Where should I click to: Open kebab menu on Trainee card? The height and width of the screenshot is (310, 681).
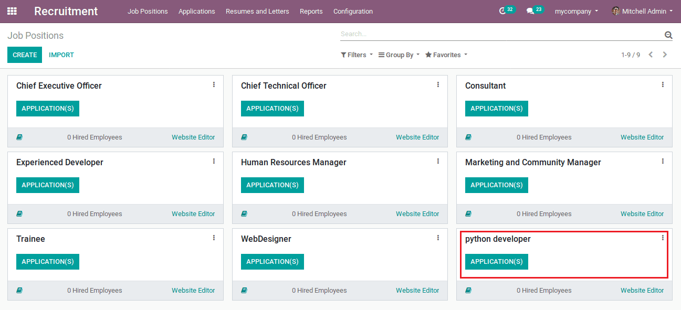point(214,238)
